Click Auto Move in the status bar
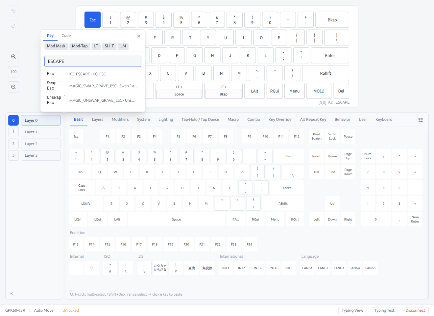 (43, 310)
